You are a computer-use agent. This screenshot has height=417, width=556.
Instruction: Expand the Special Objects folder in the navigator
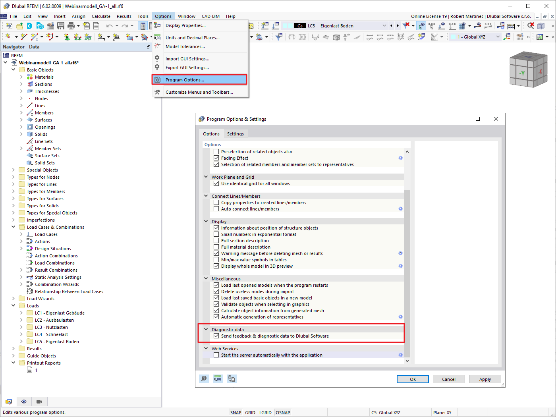click(13, 170)
